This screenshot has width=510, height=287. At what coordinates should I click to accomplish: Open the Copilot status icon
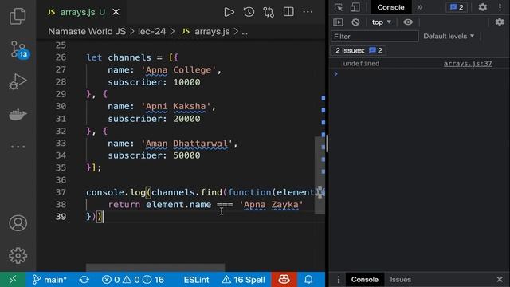(284, 280)
